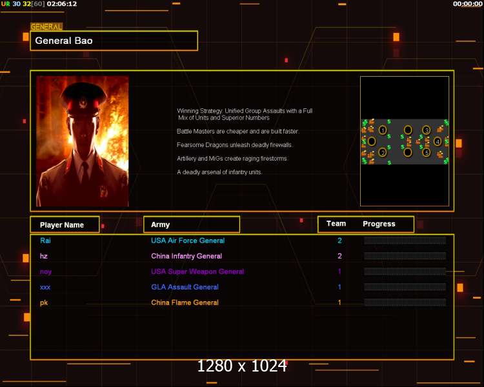Click team number 1 in xxx's row
The width and height of the screenshot is (484, 387).
339,287
